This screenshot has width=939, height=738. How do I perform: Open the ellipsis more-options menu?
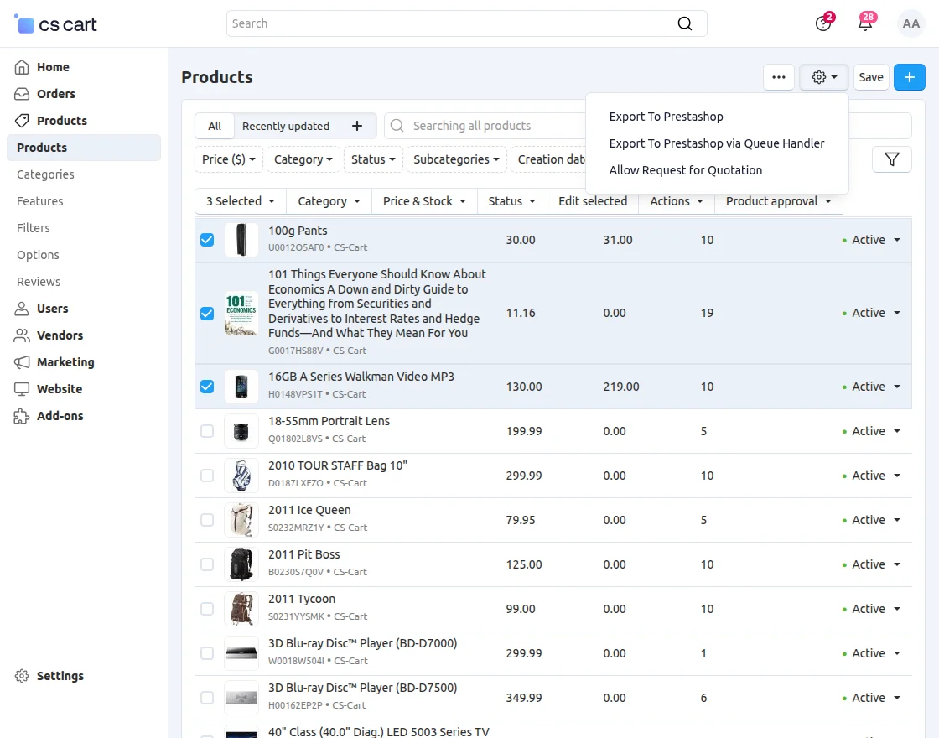[778, 76]
